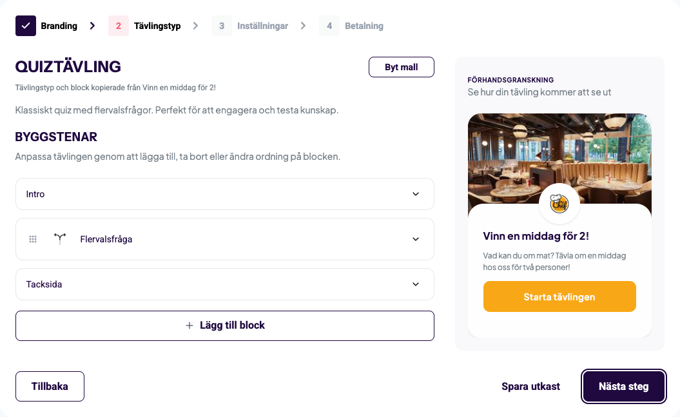Save draft via Spara utkast
This screenshot has height=417, width=680.
tap(530, 387)
